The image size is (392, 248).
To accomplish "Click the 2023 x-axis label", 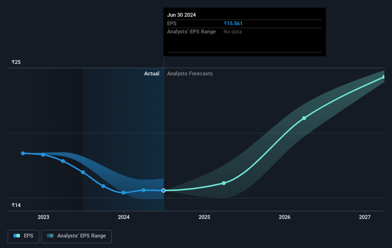I will [43, 217].
